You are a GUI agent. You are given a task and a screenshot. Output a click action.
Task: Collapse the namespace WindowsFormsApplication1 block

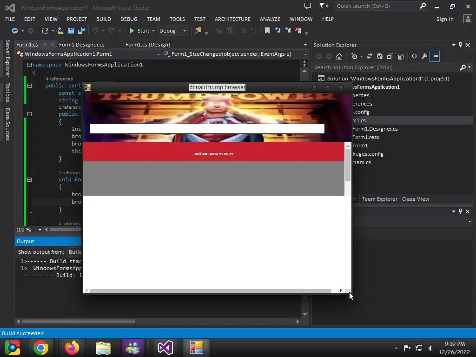click(x=29, y=65)
